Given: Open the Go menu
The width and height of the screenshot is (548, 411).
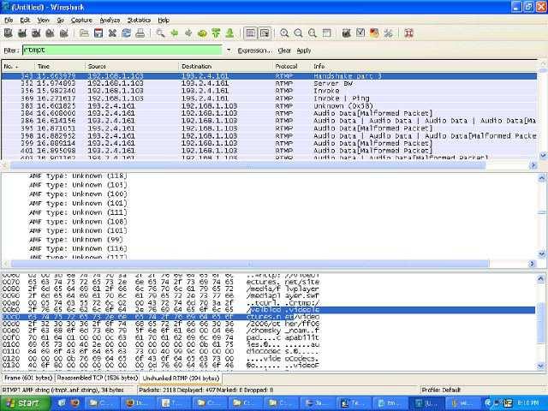Looking at the screenshot, I should pos(61,21).
